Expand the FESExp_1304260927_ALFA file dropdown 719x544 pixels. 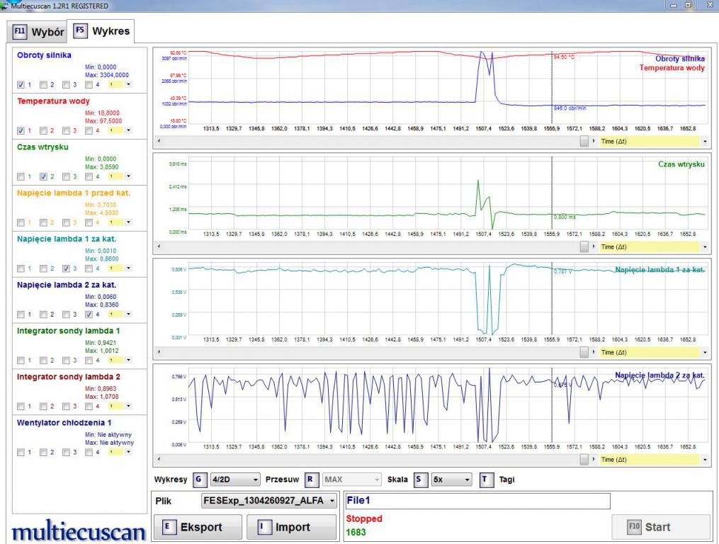(268, 501)
